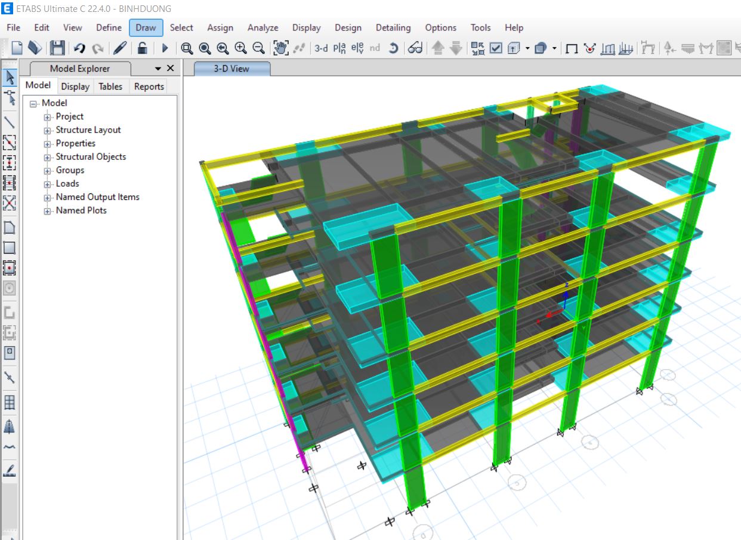Switch to 3-d view button

pos(322,48)
